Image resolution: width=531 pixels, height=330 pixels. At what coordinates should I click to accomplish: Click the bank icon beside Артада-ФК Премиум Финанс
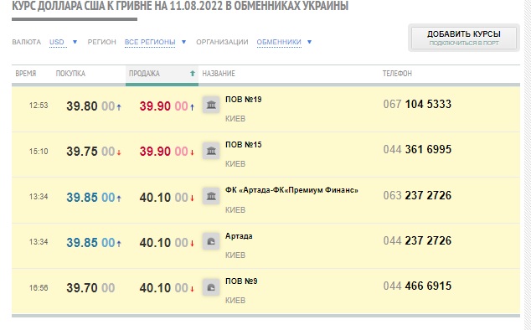[x=211, y=196]
